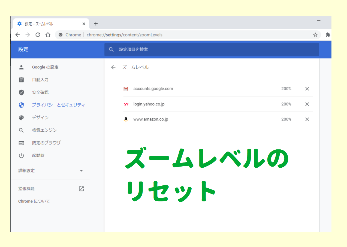The width and height of the screenshot is (347, 247).
Task: Select プライバシーとセキュリティ menu item
Action: [x=58, y=105]
